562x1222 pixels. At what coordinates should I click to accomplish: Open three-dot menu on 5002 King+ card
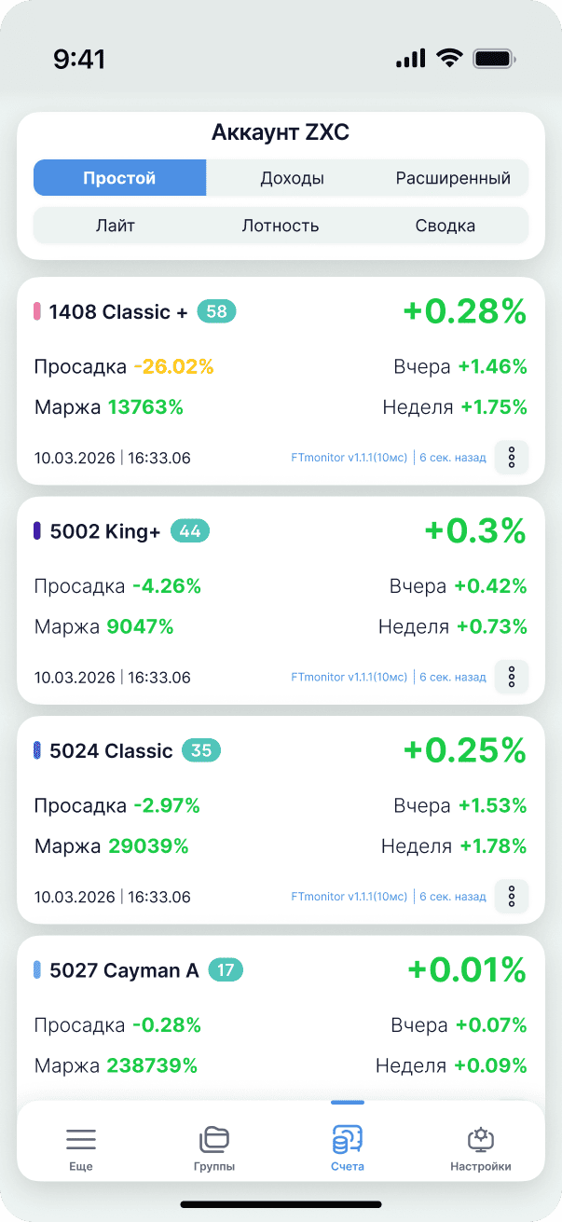[512, 678]
